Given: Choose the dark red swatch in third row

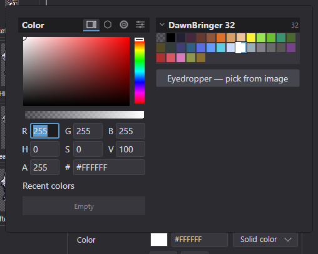Looking at the screenshot, I should click(161, 58).
